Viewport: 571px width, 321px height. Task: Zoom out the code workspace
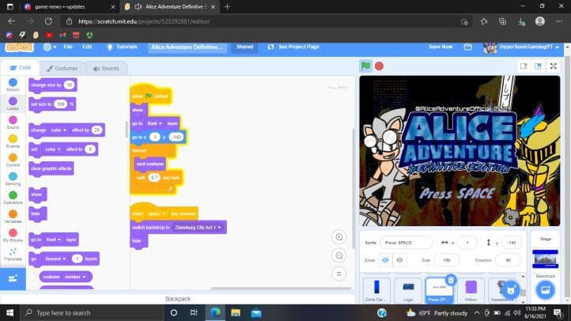[x=339, y=255]
